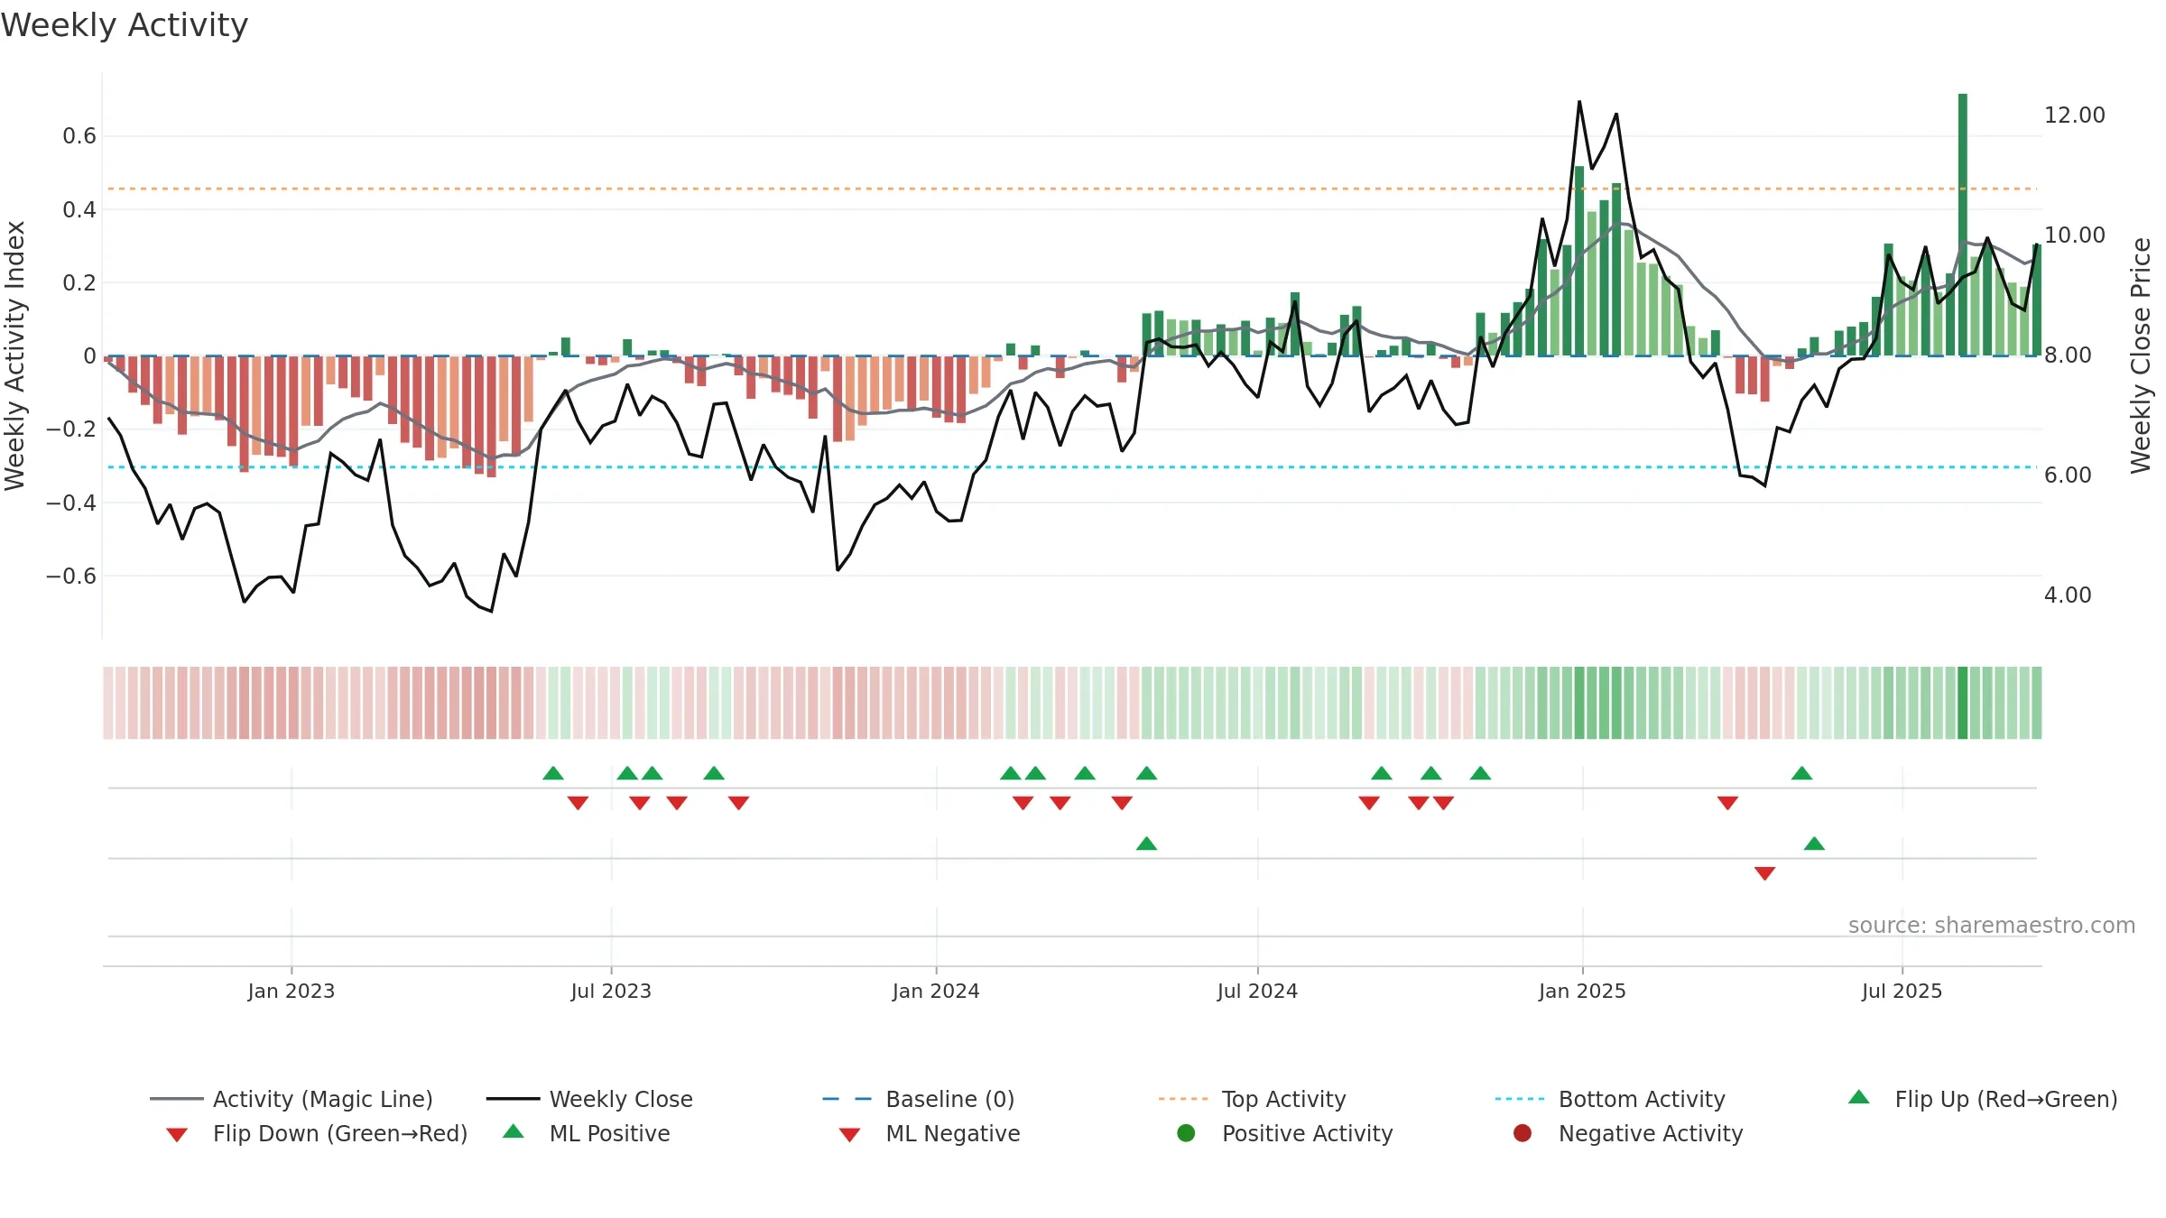
Task: Click the 12.00 price axis tick
Action: [x=2075, y=115]
